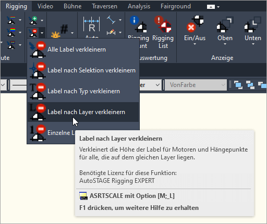Expand the diagonal dimension dropdown arrow
267x224 pixels.
pyautogui.click(x=120, y=20)
